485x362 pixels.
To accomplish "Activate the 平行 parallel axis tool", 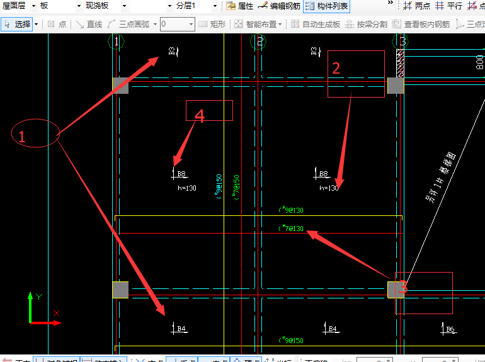I will (448, 6).
